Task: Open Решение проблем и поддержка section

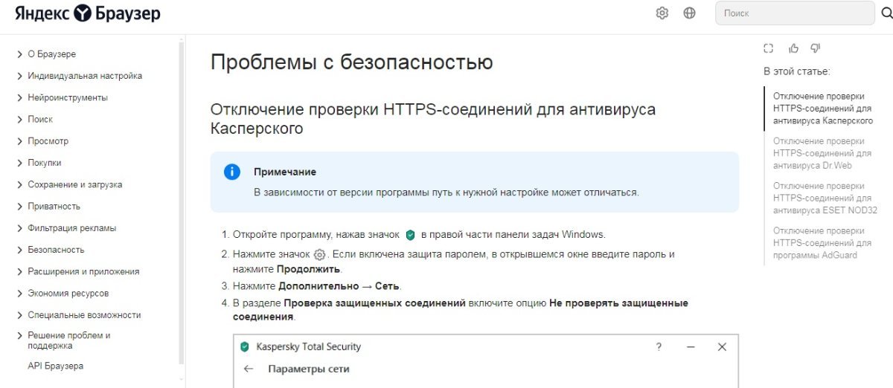Action: 68,340
